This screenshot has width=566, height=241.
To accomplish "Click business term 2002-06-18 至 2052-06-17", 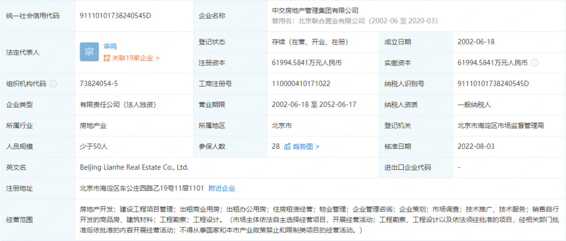I will (314, 105).
